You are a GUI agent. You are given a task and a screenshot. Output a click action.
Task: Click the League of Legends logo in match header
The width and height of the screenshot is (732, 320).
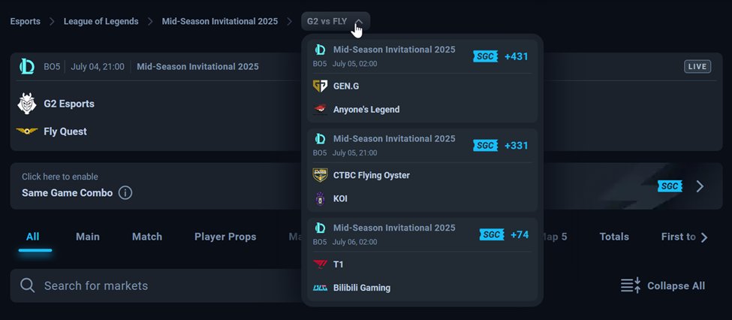[27, 67]
